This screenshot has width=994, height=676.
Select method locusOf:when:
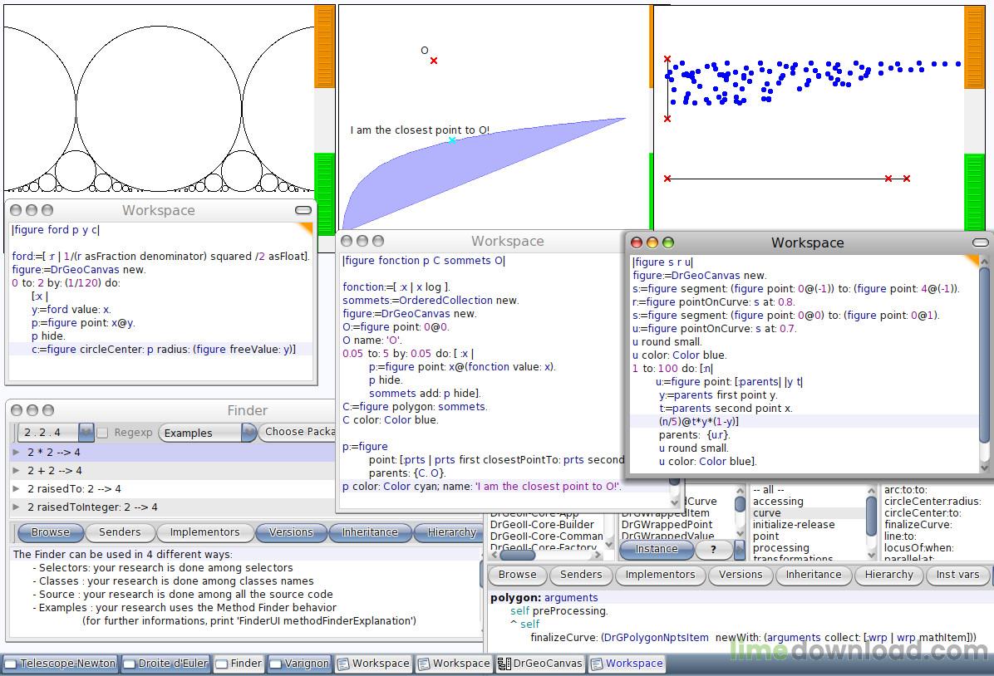coord(918,547)
